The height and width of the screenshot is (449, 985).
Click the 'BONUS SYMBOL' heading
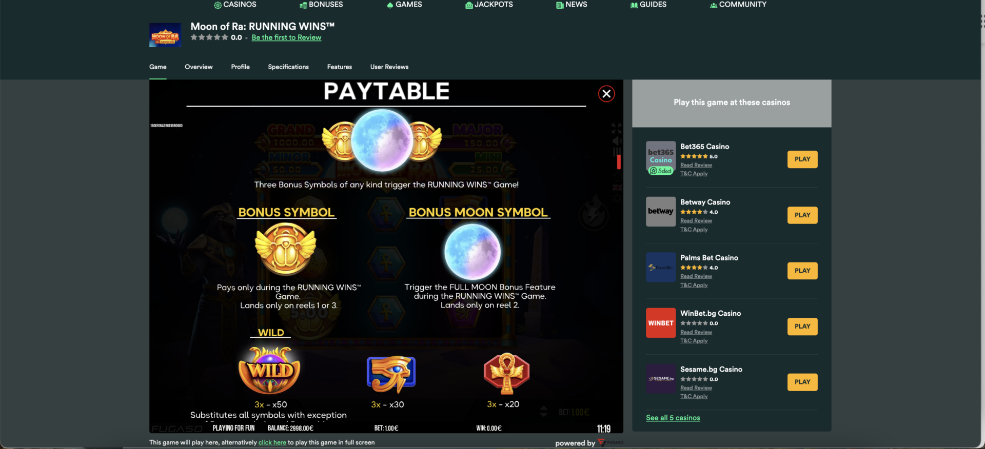coord(286,212)
